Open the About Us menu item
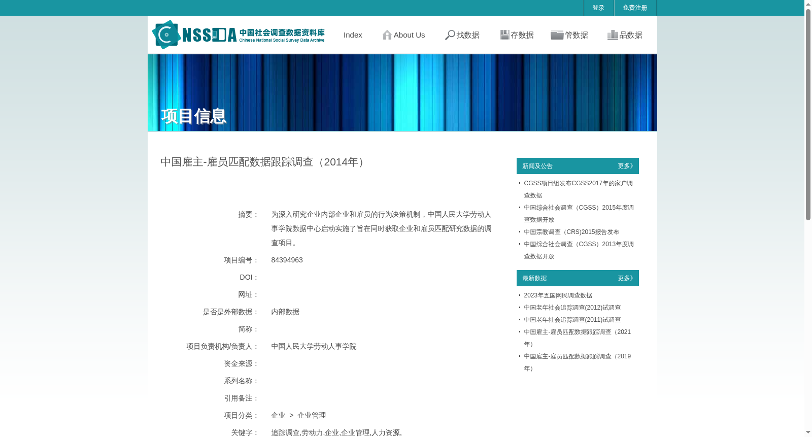Image resolution: width=812 pixels, height=437 pixels. coord(410,35)
